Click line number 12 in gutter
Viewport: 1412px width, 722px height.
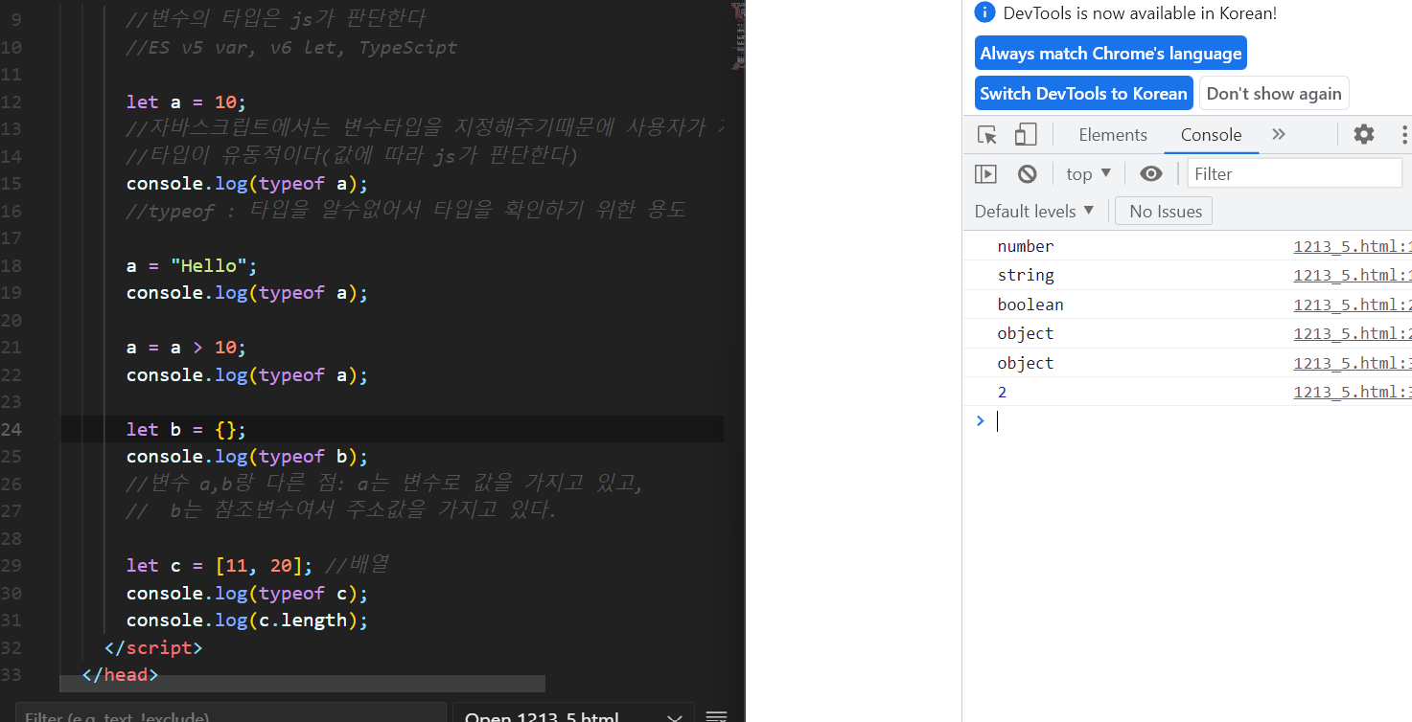coord(12,102)
